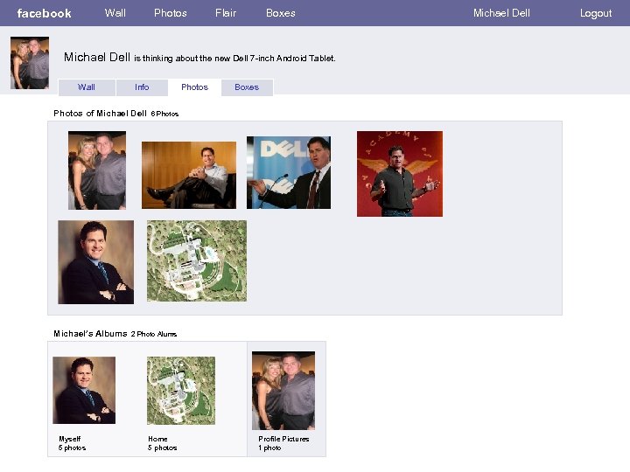630x472 pixels.
Task: Open the Myself album
Action: click(84, 390)
